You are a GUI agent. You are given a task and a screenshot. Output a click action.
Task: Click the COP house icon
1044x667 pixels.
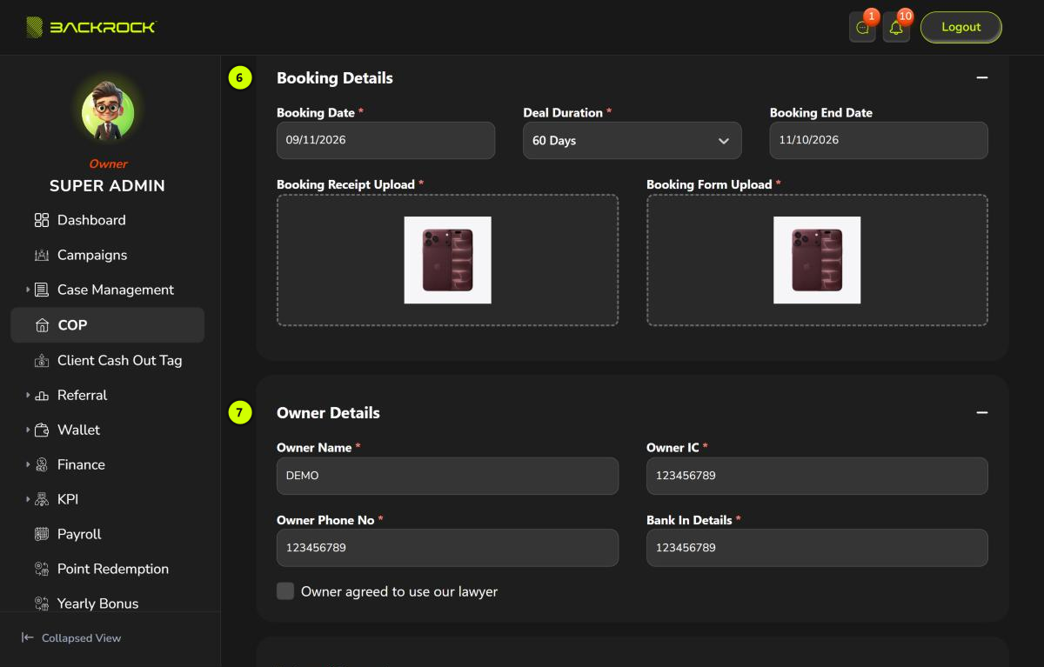coord(42,325)
